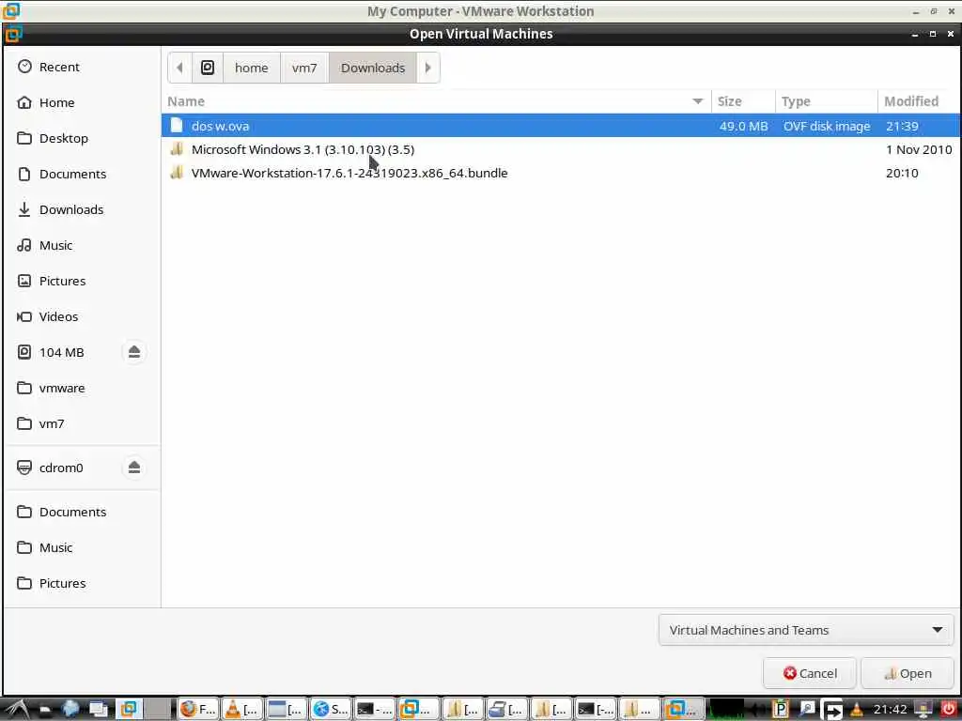962x721 pixels.
Task: Open Music bookmark below cdrom0
Action: point(55,547)
